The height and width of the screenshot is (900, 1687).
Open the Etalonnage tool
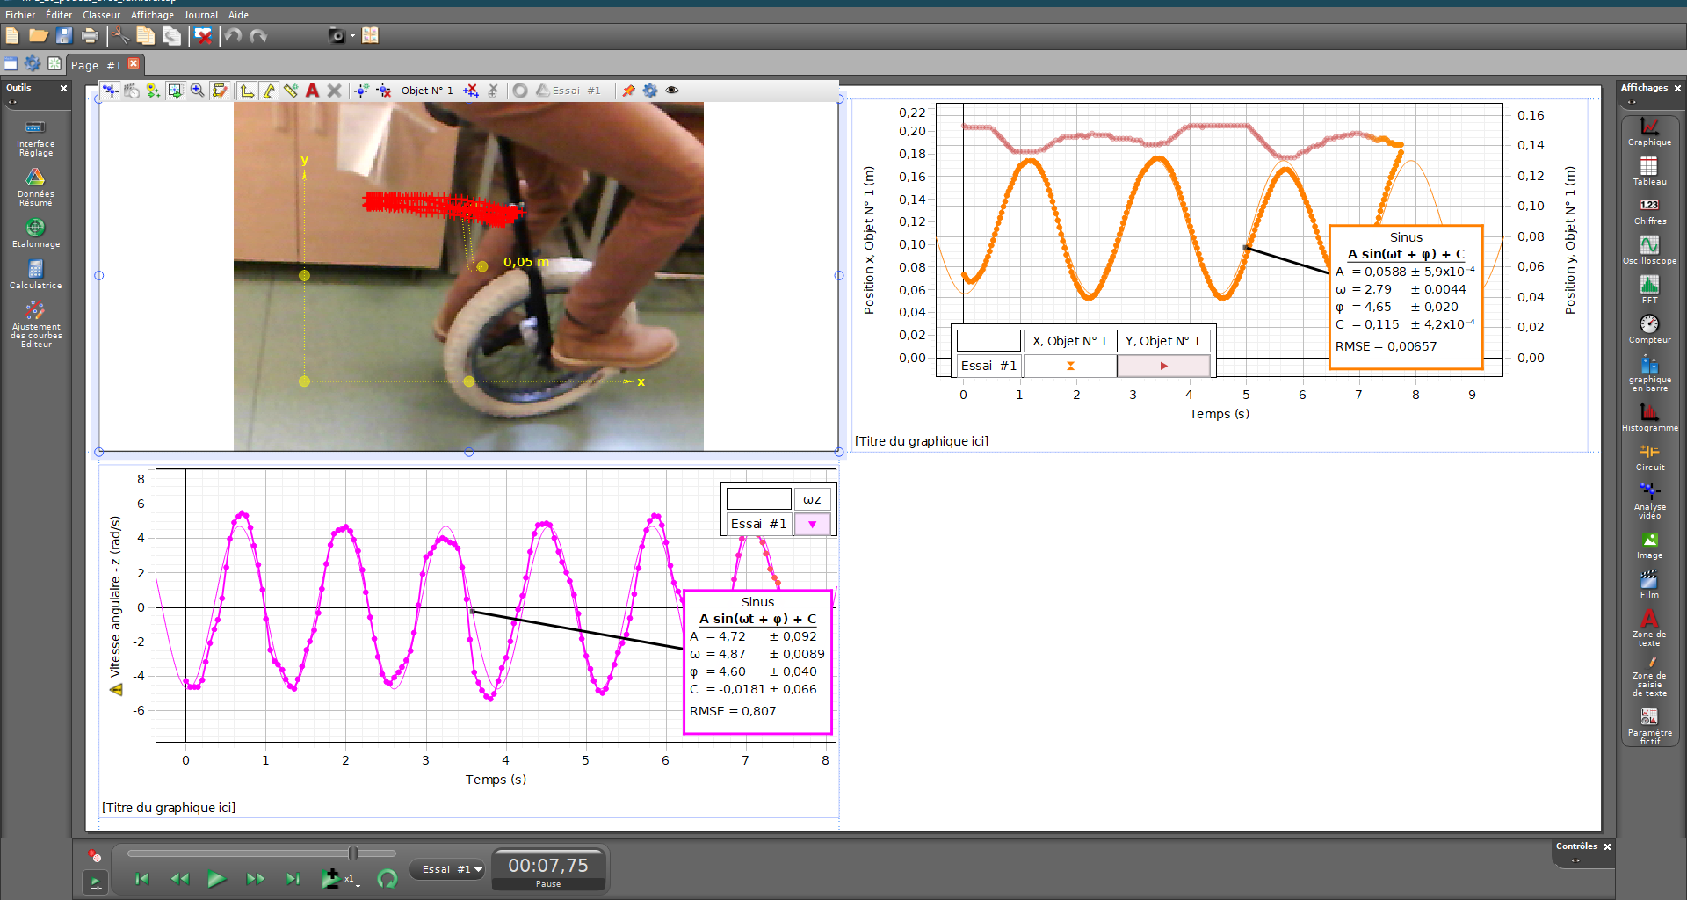[x=35, y=234]
